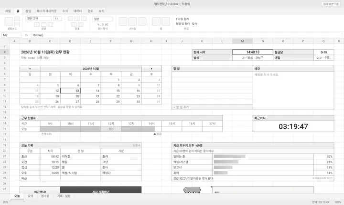The width and height of the screenshot is (344, 205).
Task: Select row header 2
Action: 5,52
